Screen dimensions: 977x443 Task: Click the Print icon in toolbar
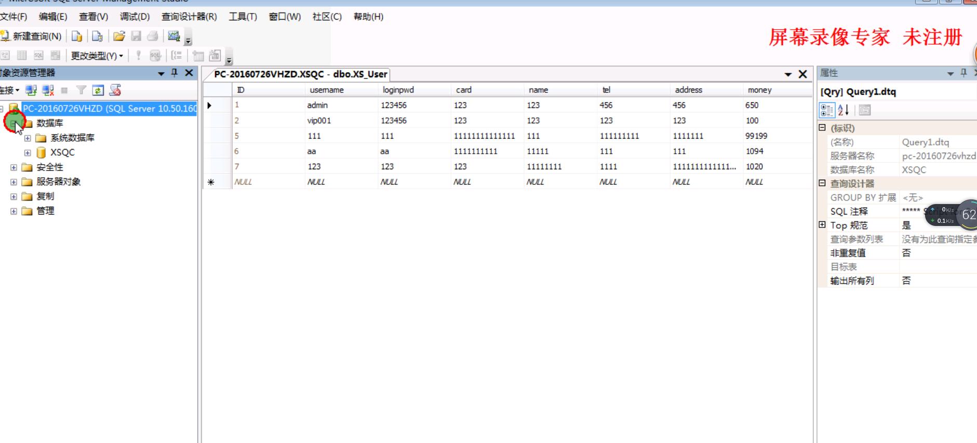point(153,36)
